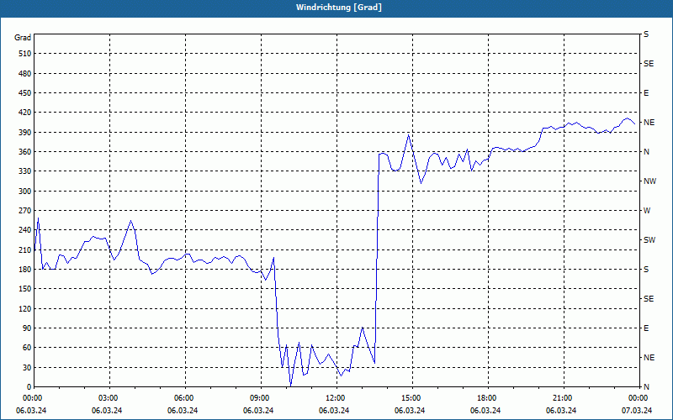Click the 510 value on the y-axis
The image size is (673, 420).
25,54
